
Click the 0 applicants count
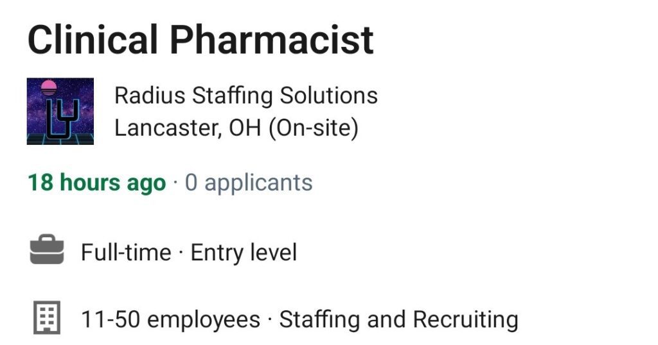249,183
